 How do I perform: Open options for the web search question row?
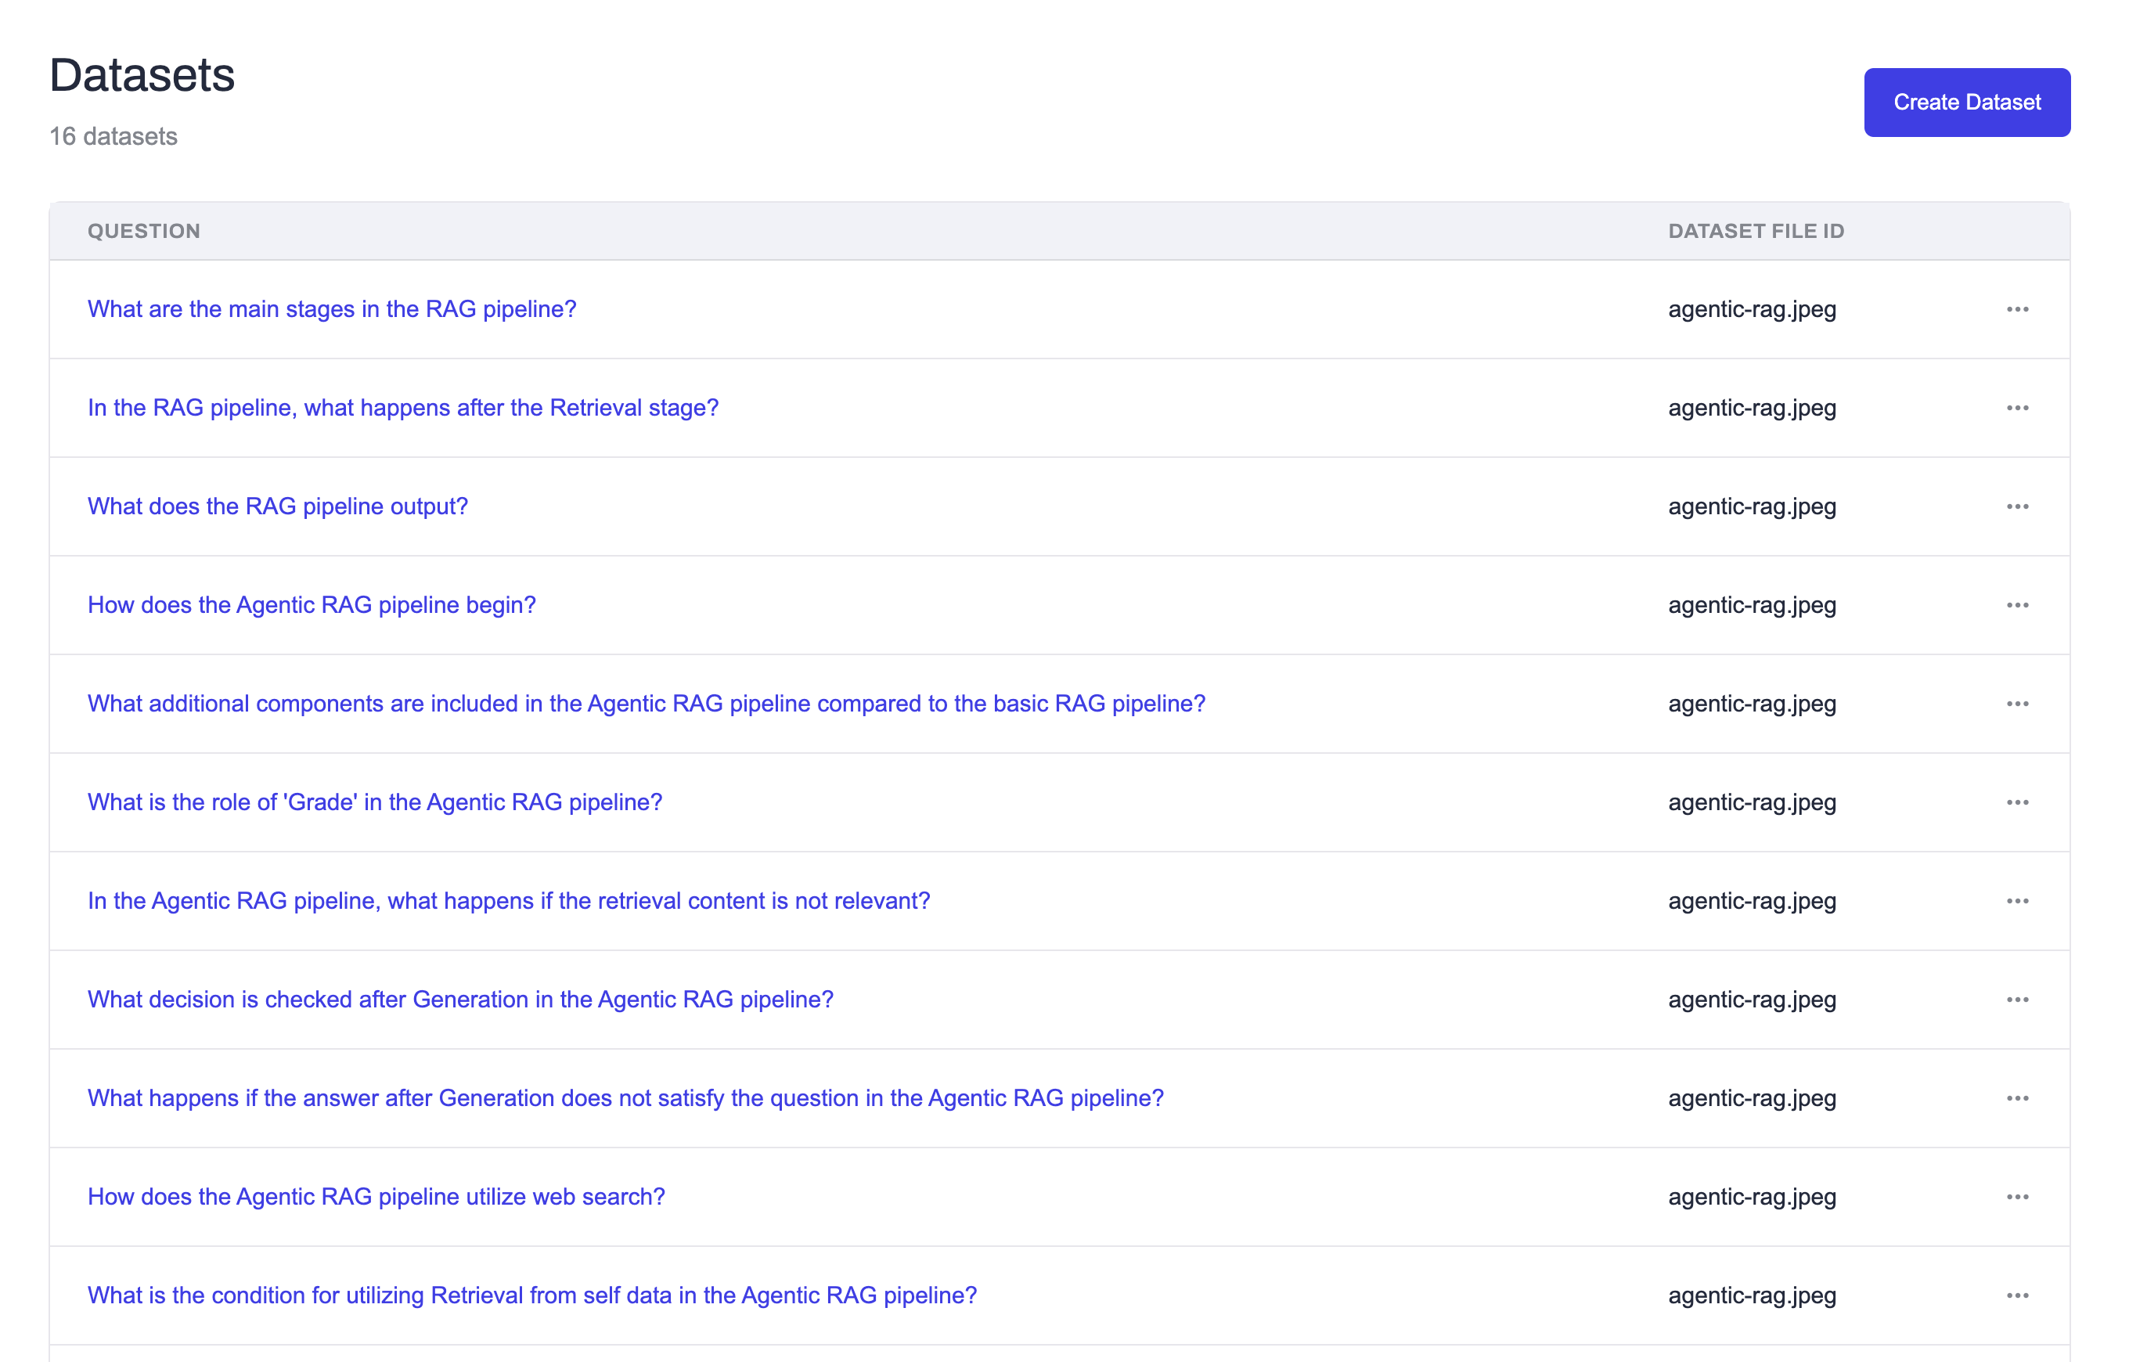click(x=2019, y=1196)
